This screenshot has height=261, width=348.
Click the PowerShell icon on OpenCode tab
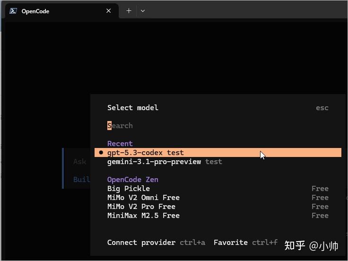pos(13,11)
